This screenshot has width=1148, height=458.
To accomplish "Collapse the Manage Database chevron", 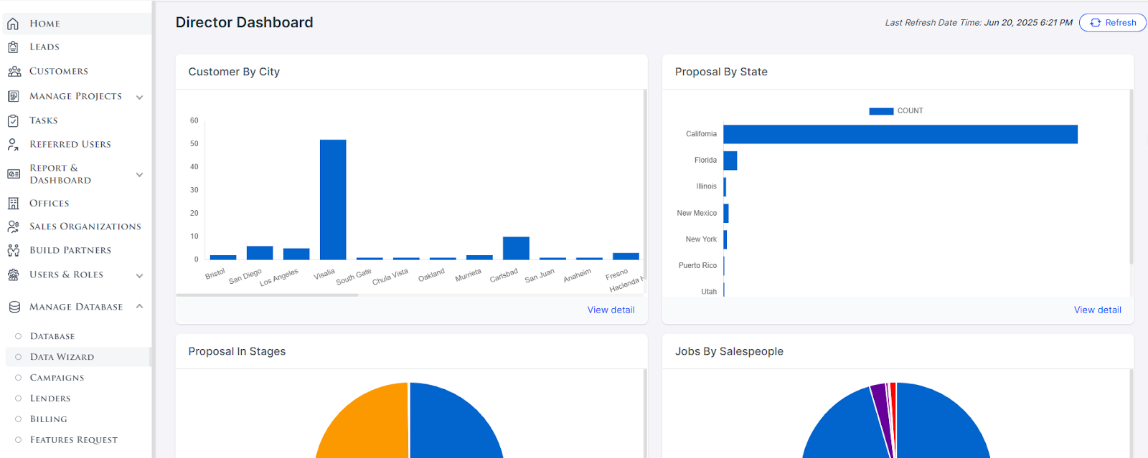I will tap(139, 306).
